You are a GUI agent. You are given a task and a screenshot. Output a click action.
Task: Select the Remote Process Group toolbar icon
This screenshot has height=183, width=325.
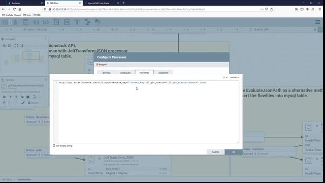(67, 22)
